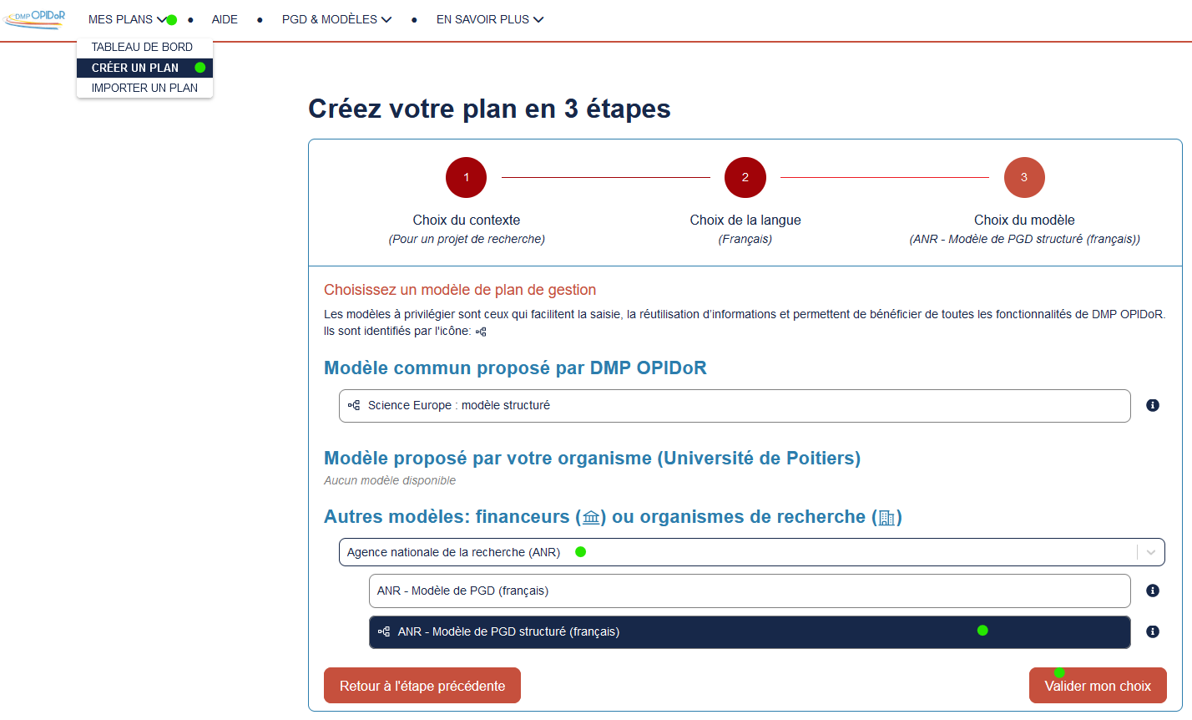Show info for ANR Modèle de PGD (français)
The width and height of the screenshot is (1192, 720).
[x=1153, y=591]
